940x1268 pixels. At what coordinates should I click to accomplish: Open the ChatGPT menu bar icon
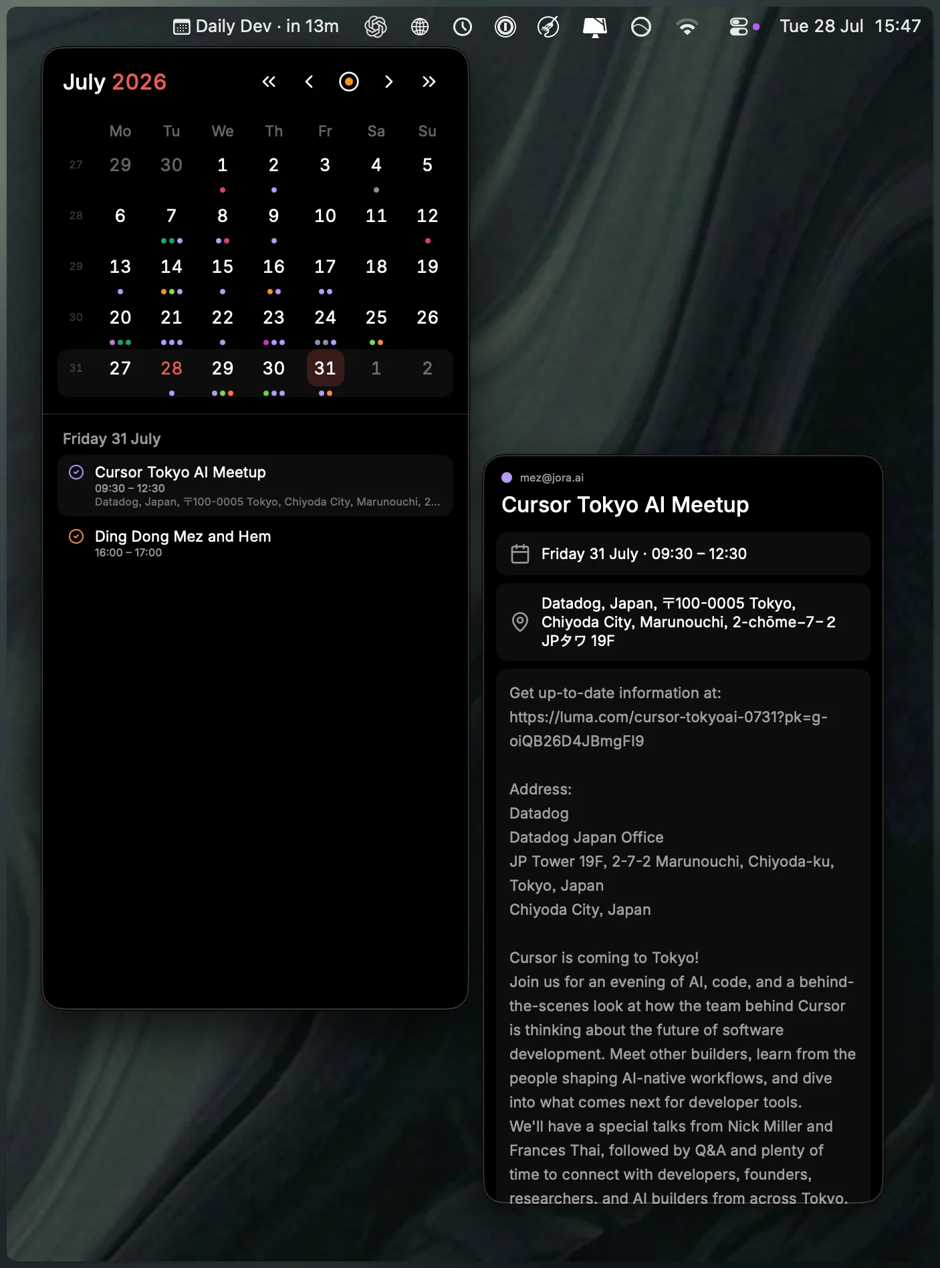(x=376, y=27)
